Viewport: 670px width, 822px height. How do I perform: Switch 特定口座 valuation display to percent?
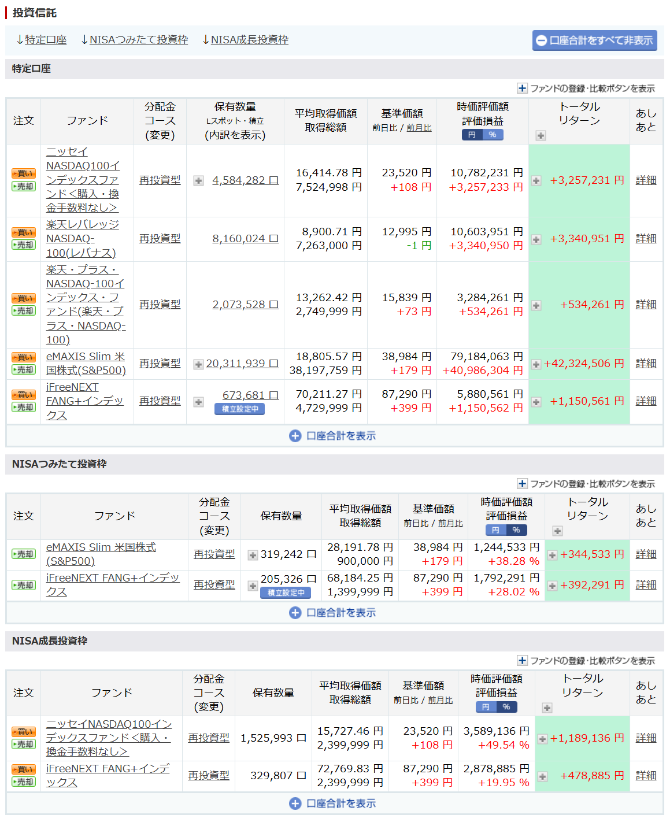[x=493, y=135]
